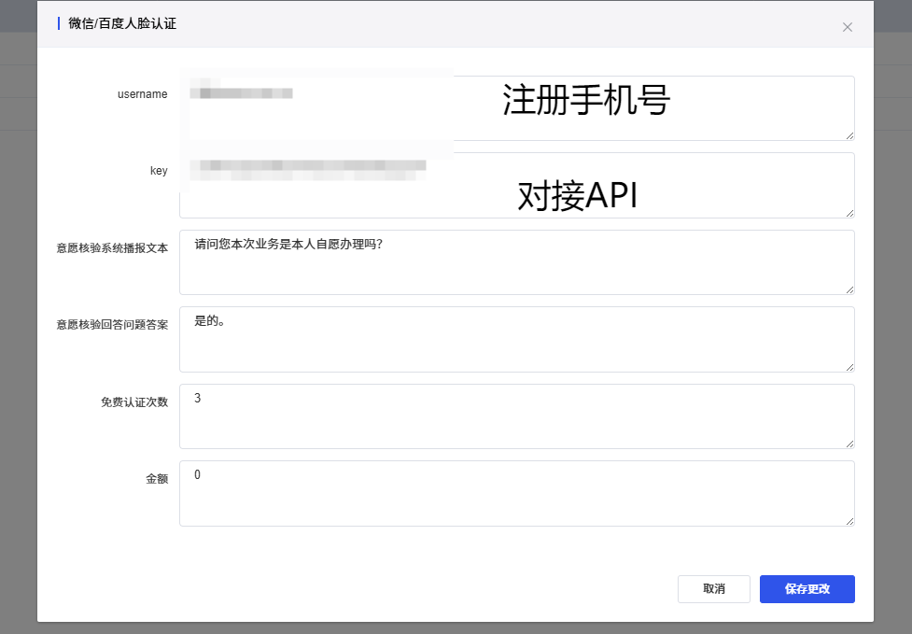Click the 金额 label
Image resolution: width=912 pixels, height=634 pixels.
[x=157, y=479]
